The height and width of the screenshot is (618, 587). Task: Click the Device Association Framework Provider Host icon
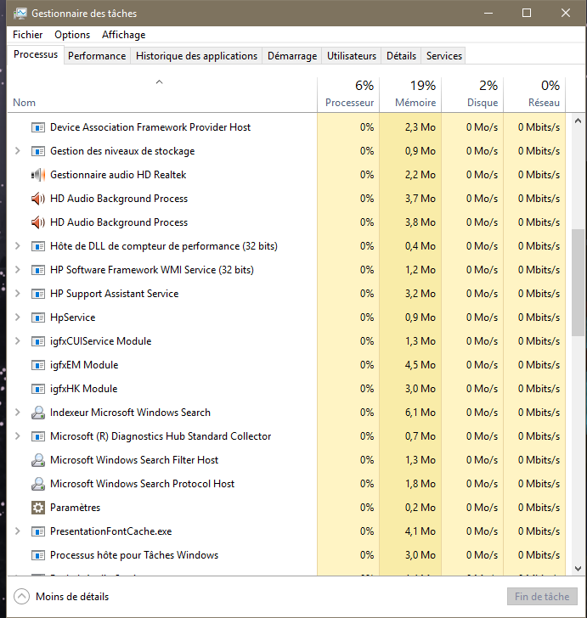point(38,127)
